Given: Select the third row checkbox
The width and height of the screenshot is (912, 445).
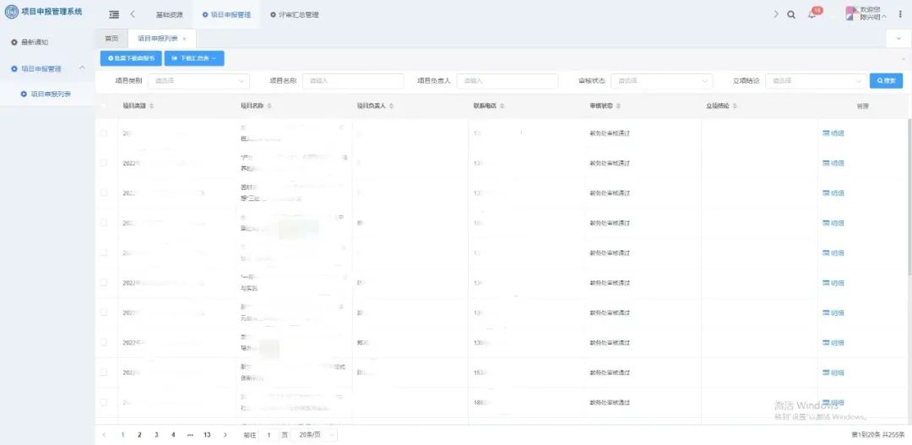Looking at the screenshot, I should pos(104,193).
